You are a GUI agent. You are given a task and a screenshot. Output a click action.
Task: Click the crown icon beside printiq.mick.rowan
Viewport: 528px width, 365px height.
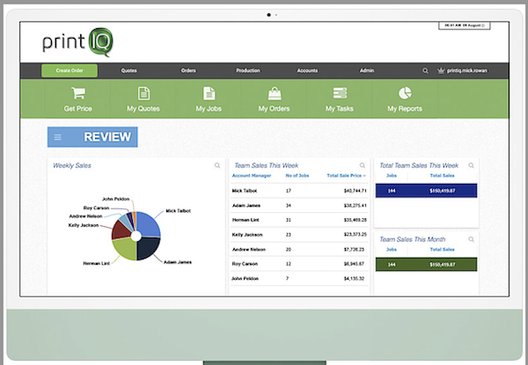[x=441, y=70]
